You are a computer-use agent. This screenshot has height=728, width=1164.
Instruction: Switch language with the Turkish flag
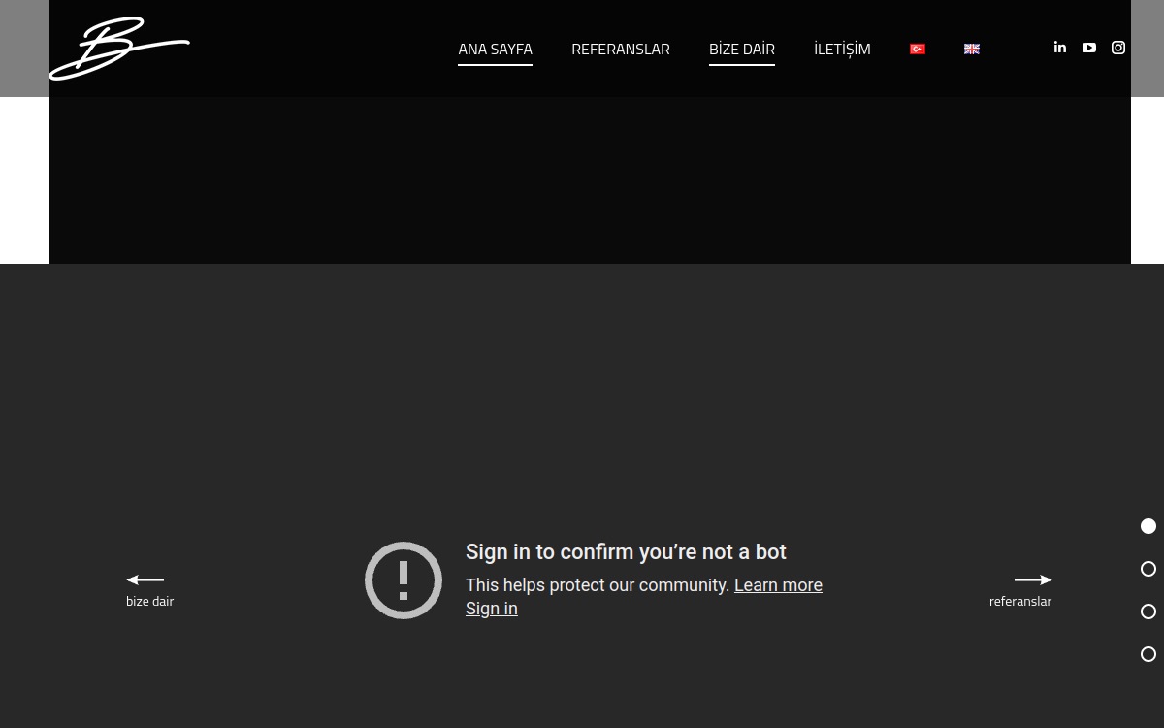click(918, 49)
